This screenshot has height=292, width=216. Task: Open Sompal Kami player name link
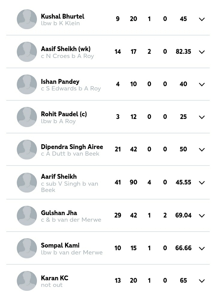click(x=60, y=245)
